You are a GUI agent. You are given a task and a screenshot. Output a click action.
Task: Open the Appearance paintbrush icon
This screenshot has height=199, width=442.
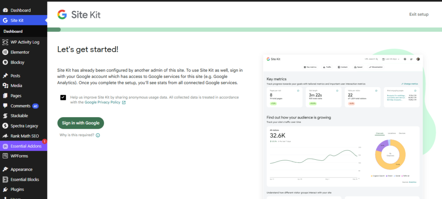(5, 169)
